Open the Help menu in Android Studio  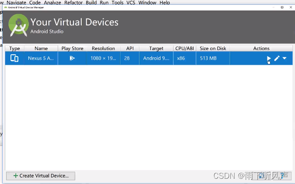tap(165, 3)
